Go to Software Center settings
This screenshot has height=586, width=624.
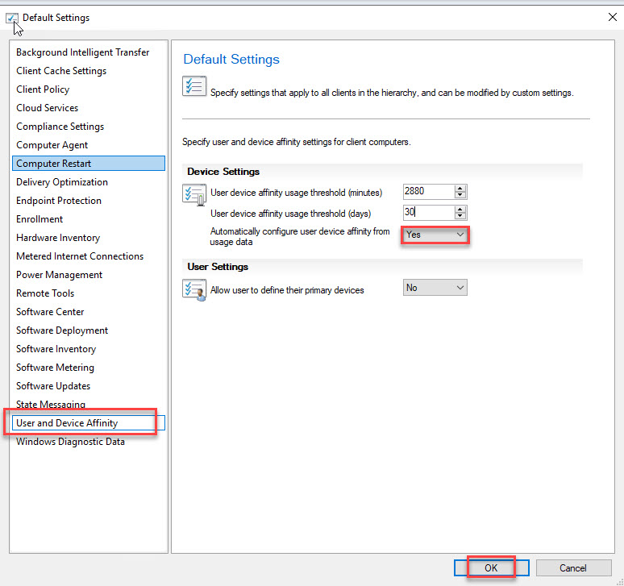coord(50,312)
